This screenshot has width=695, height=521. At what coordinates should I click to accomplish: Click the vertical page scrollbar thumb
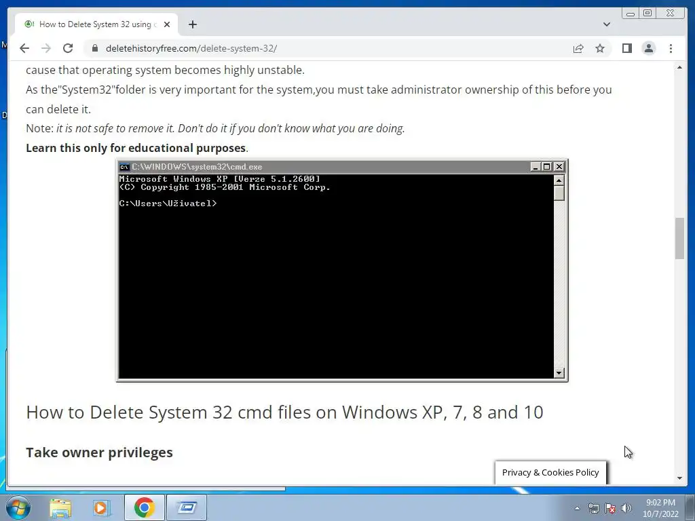[679, 238]
